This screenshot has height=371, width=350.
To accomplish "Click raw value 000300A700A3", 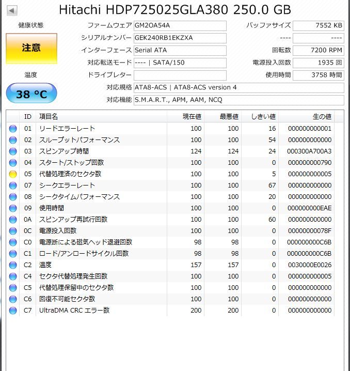I will (309, 151).
